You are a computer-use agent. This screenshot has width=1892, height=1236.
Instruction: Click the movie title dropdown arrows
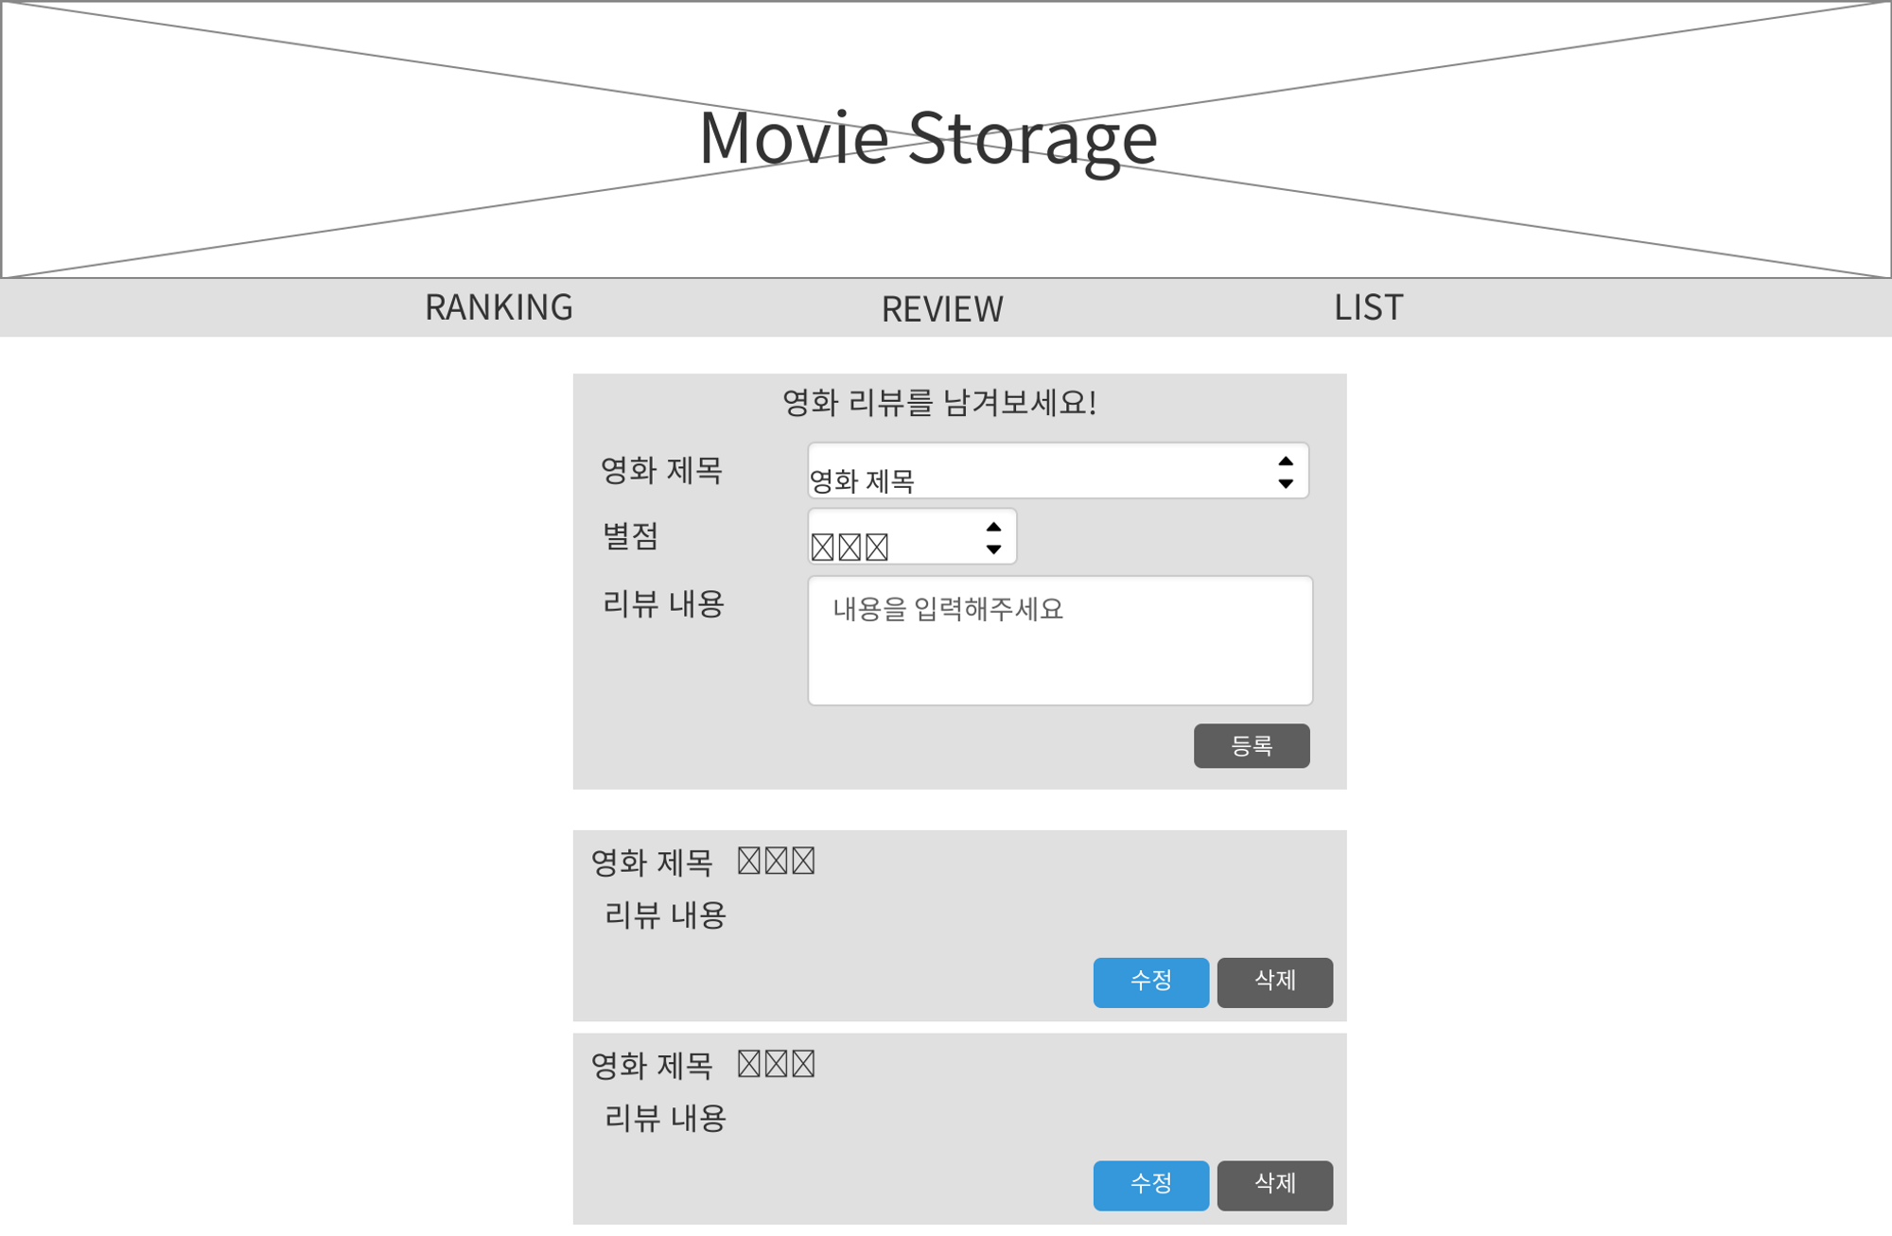coord(1285,472)
